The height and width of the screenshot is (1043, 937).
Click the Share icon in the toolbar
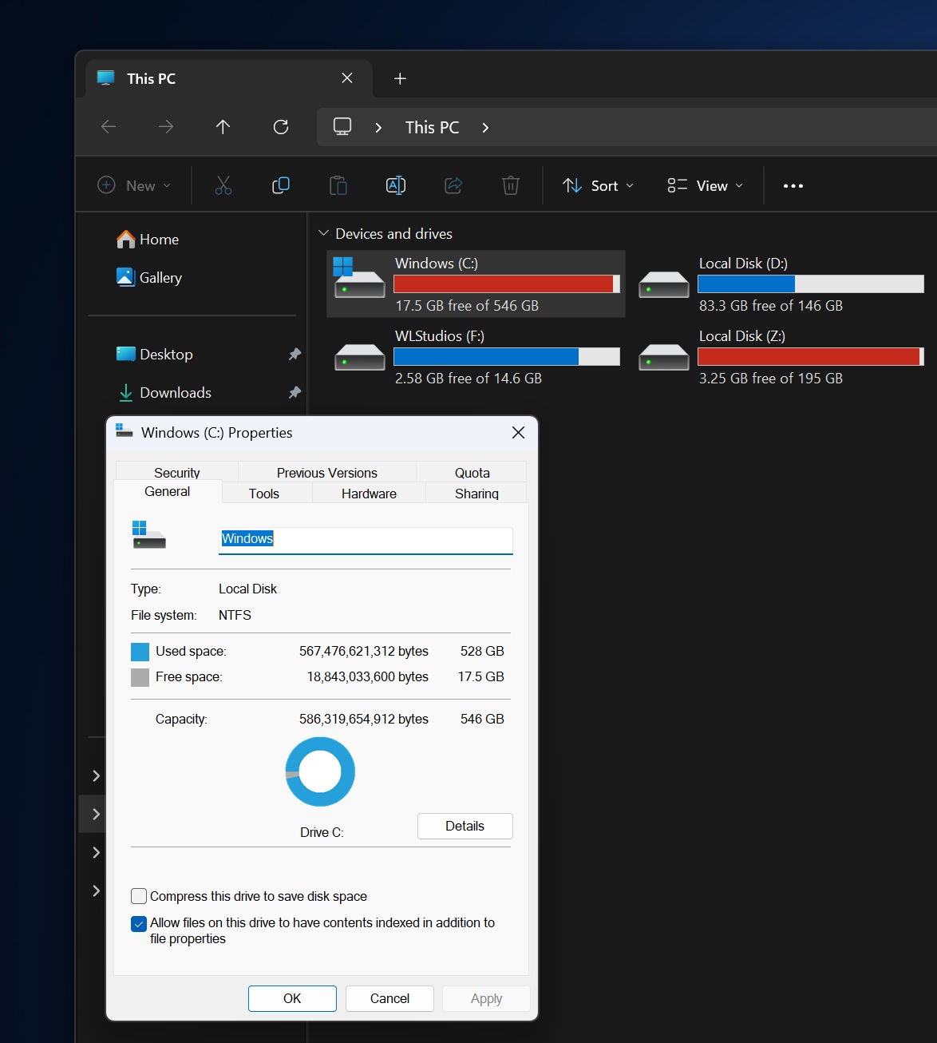tap(453, 184)
